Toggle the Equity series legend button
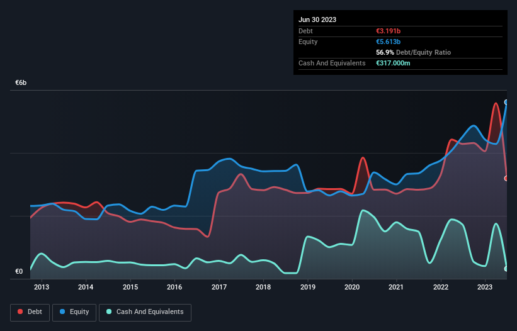Image resolution: width=517 pixels, height=331 pixels. 74,312
